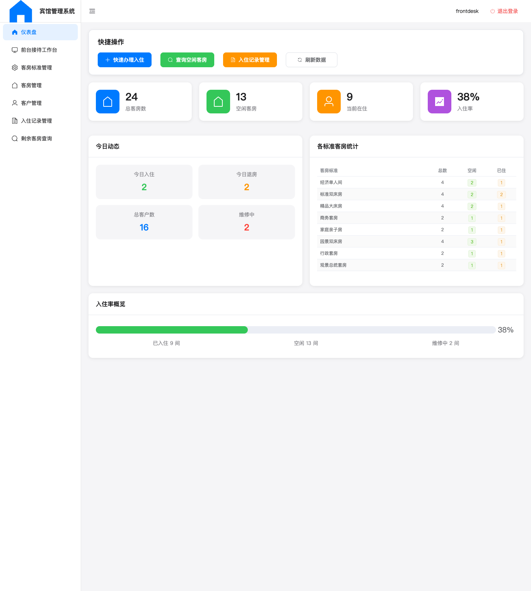
Task: Click the 今日退房 statistic card
Action: (x=247, y=182)
